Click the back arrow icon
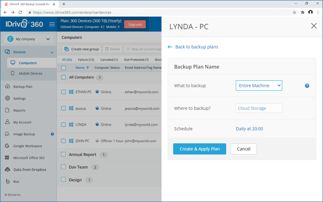The height and width of the screenshot is (202, 323). point(170,47)
